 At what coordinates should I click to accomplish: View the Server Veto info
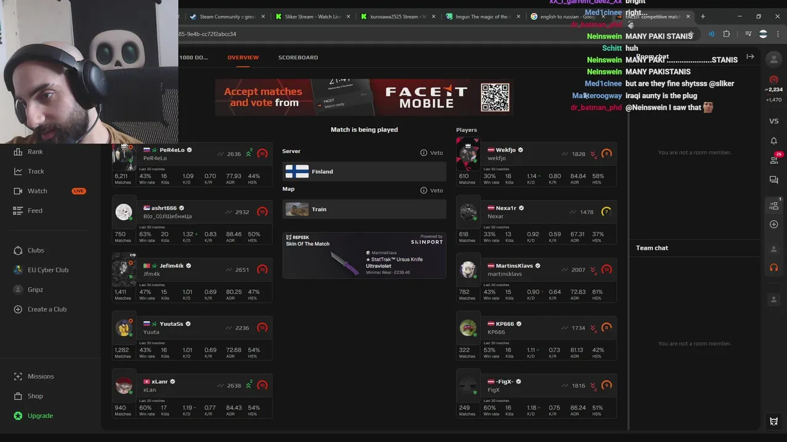432,153
